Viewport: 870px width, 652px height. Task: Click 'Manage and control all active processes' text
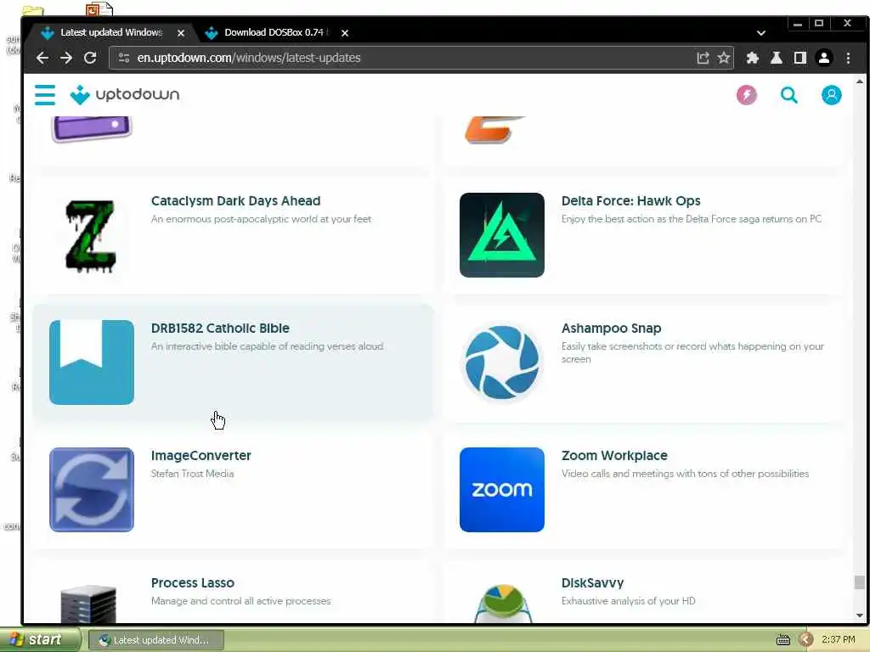(240, 601)
